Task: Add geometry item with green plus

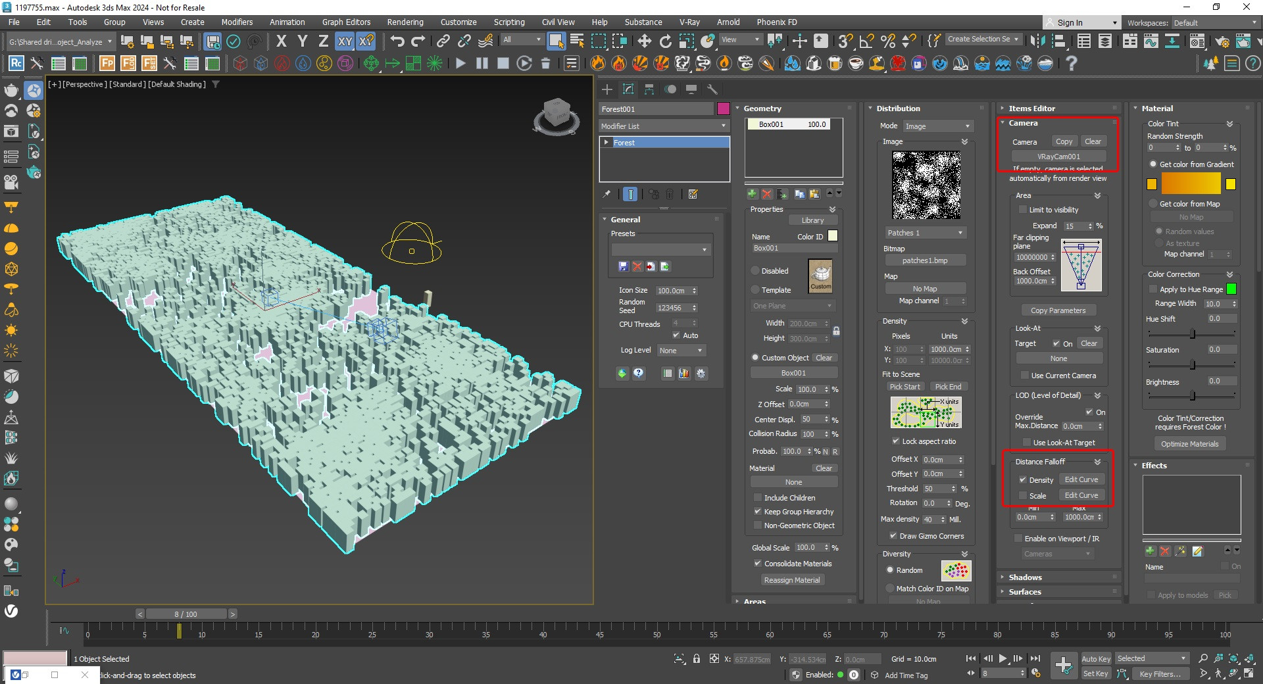Action: pyautogui.click(x=752, y=194)
